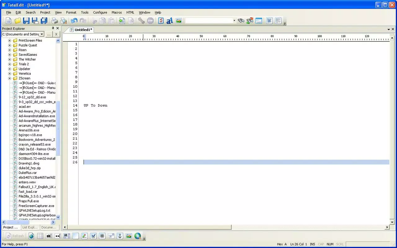Create a new file with toolbar icon
Image resolution: width=397 pixels, height=248 pixels.
tap(9, 21)
